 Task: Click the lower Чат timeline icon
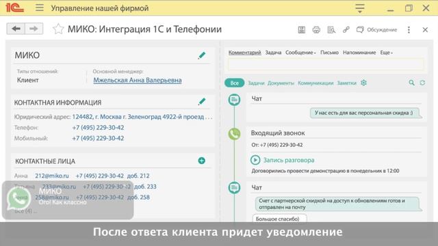tap(234, 187)
